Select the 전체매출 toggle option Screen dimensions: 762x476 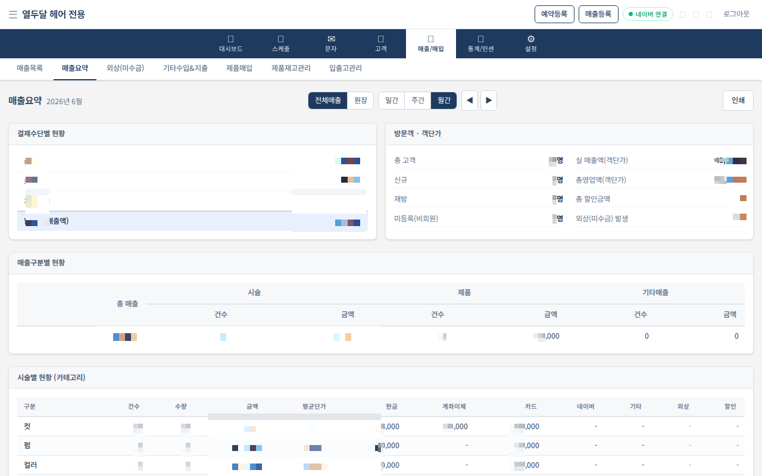coord(328,101)
